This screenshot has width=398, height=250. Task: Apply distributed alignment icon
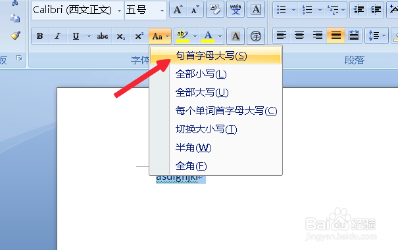[353, 35]
